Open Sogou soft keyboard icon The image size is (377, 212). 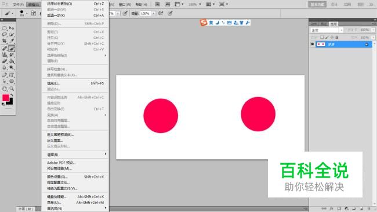pyautogui.click(x=229, y=23)
